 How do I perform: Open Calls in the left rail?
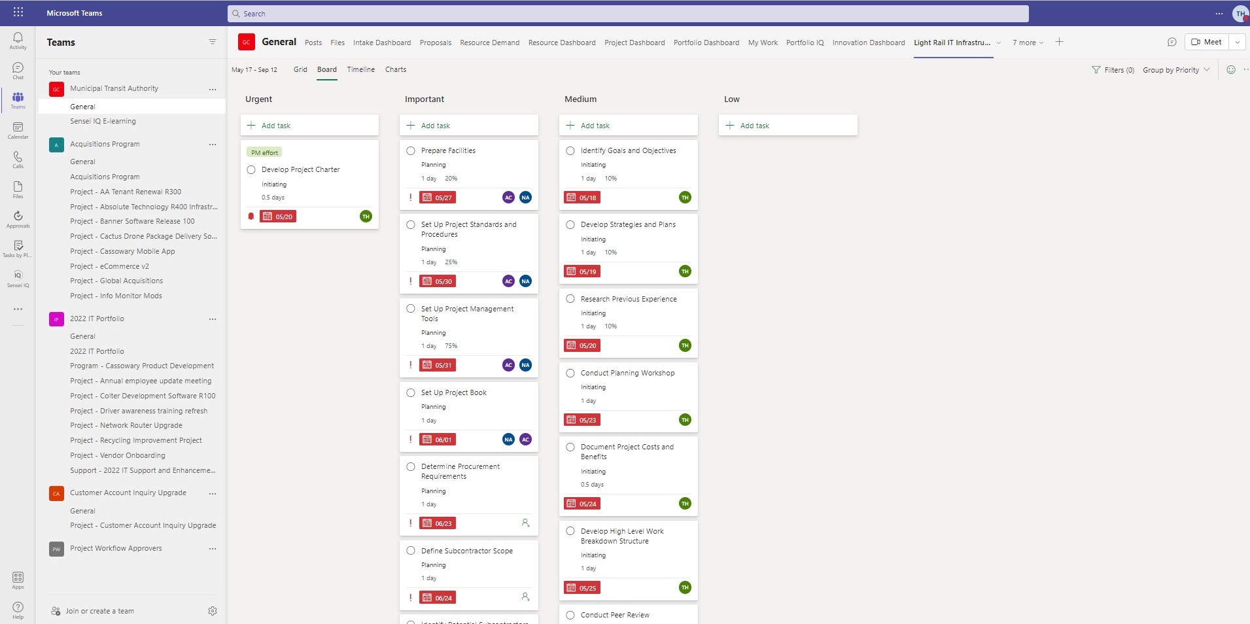(x=18, y=160)
